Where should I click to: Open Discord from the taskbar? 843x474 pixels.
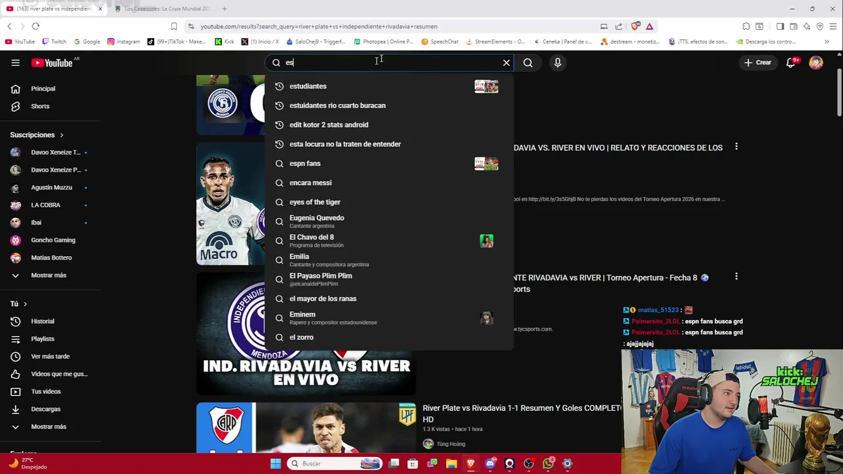click(490, 463)
